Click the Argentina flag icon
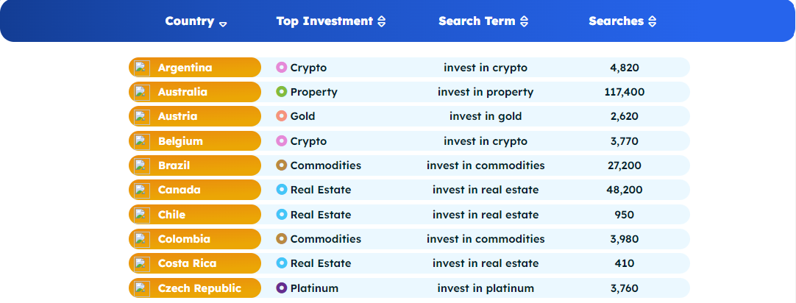 point(142,68)
